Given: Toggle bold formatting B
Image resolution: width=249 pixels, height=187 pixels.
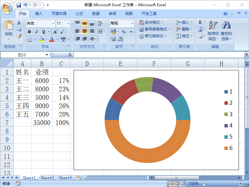Looking at the screenshot, I should tap(29, 31).
